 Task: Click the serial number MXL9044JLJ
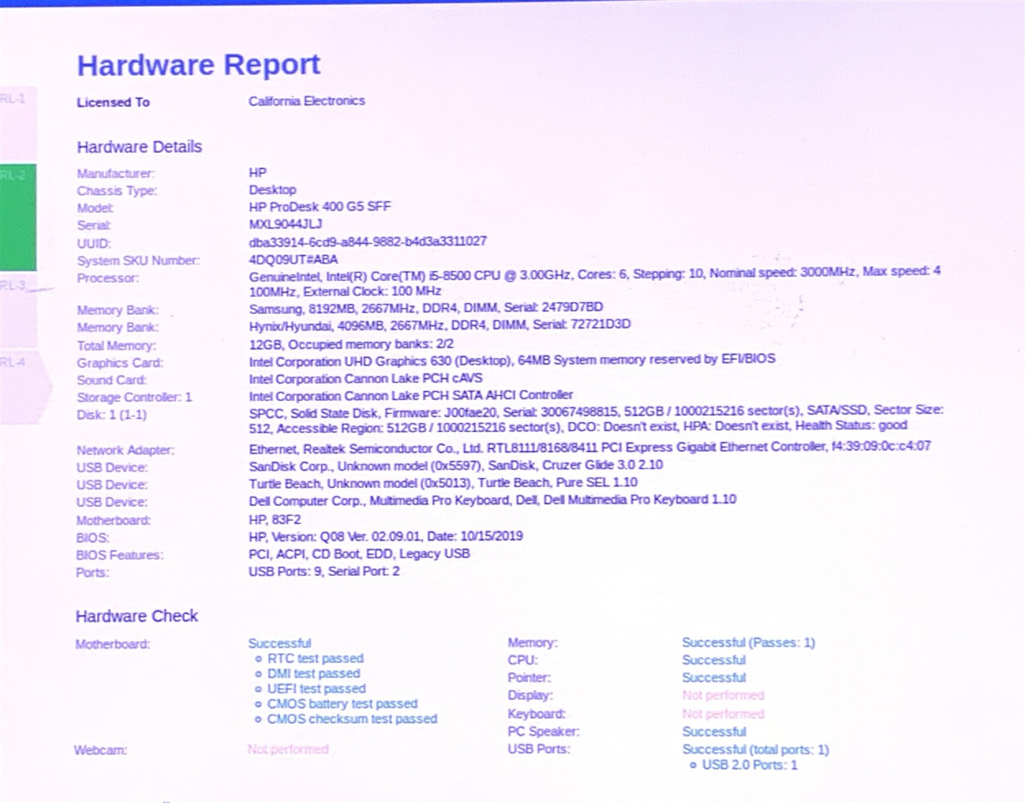coord(285,224)
